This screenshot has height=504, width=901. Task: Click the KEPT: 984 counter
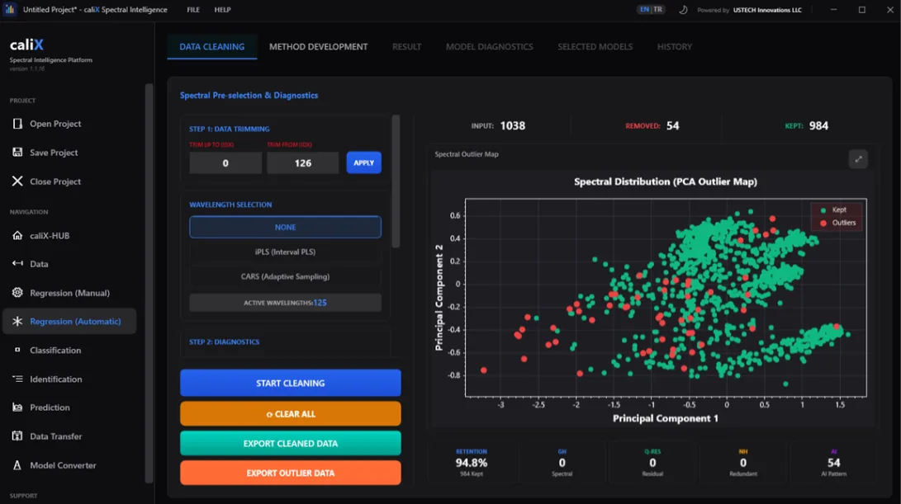[807, 125]
